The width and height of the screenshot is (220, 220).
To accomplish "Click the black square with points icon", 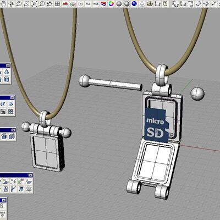I will pos(3,111).
